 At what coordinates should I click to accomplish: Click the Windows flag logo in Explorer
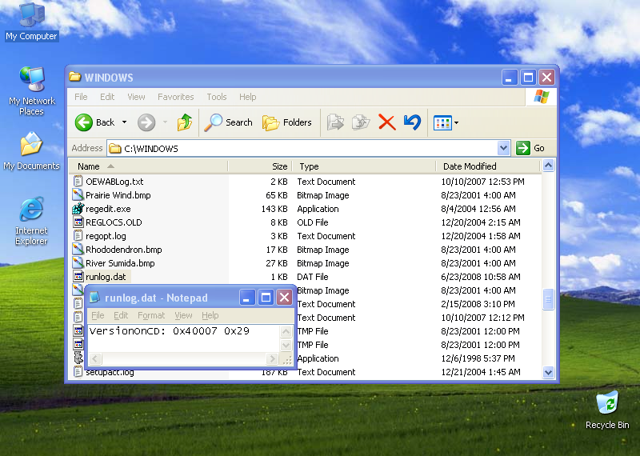(542, 97)
